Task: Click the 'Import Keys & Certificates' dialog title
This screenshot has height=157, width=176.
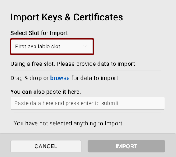Action: [x=67, y=17]
